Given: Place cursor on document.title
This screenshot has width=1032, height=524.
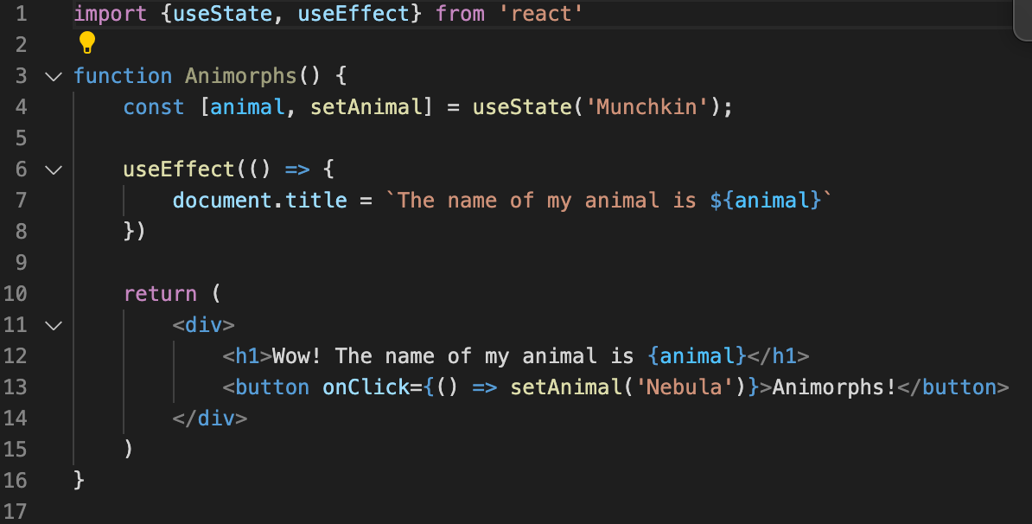Looking at the screenshot, I should [x=259, y=201].
